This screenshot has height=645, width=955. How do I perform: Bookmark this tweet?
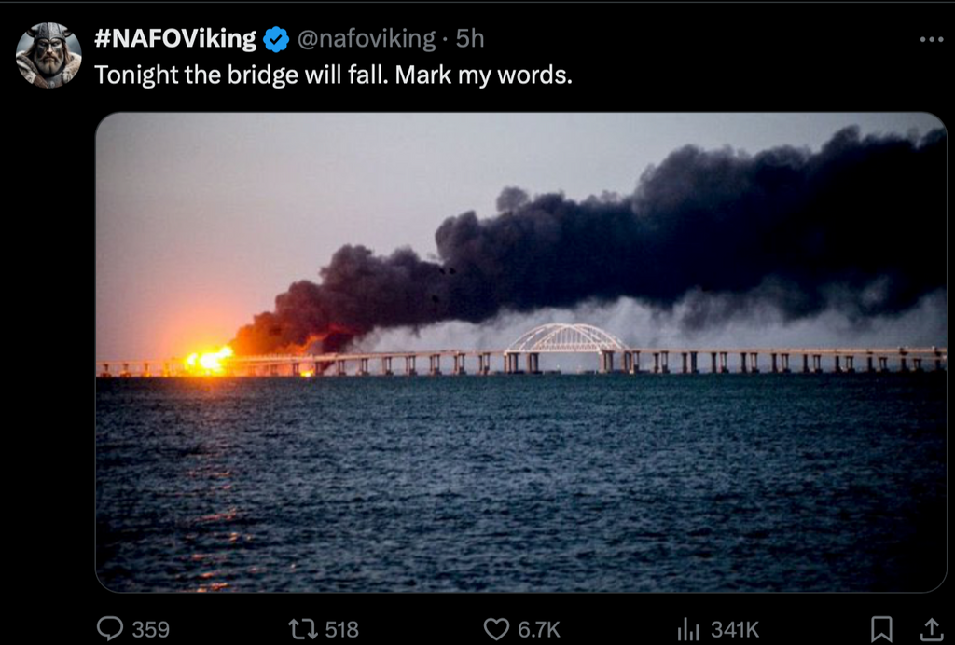coord(880,629)
